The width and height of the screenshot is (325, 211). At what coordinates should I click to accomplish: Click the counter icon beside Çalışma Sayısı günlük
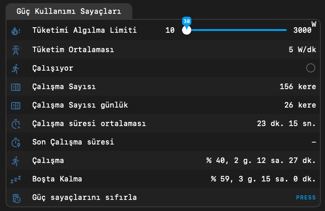click(16, 106)
